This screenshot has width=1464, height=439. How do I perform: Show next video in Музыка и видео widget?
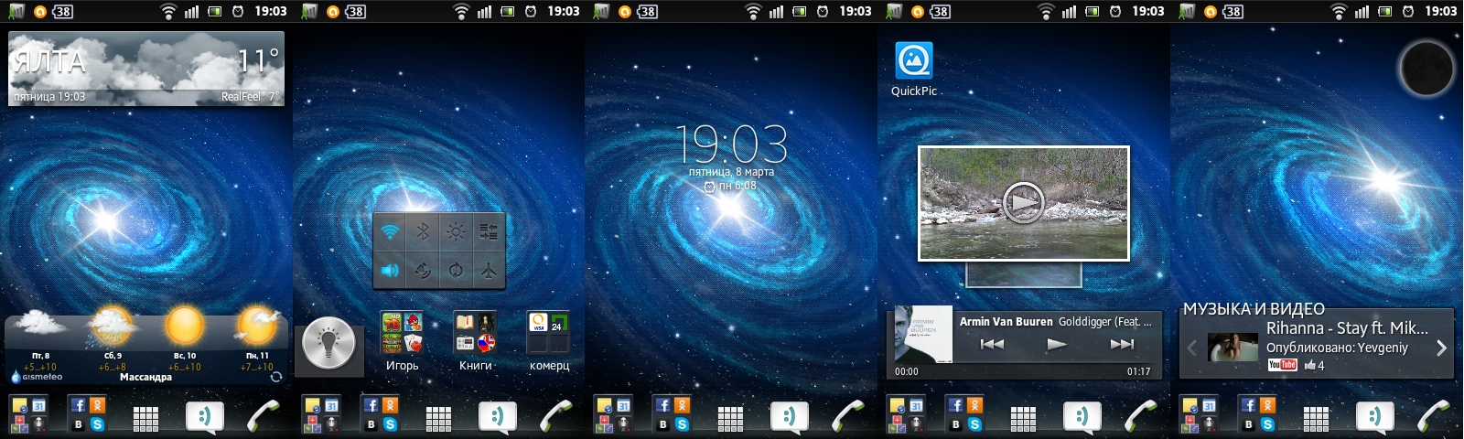click(1440, 348)
